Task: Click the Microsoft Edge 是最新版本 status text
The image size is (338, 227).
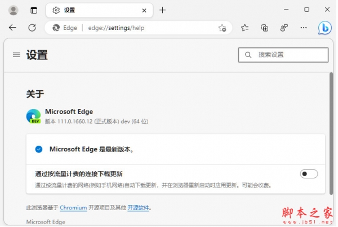Action: pyautogui.click(x=92, y=149)
